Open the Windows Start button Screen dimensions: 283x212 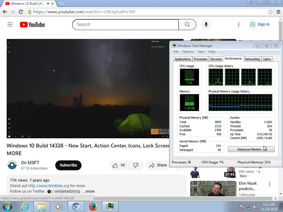pyautogui.click(x=7, y=206)
